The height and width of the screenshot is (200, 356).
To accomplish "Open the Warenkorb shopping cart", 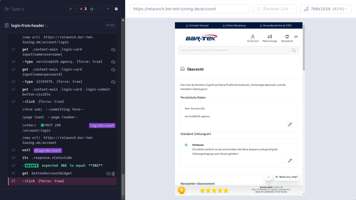I will (x=287, y=37).
